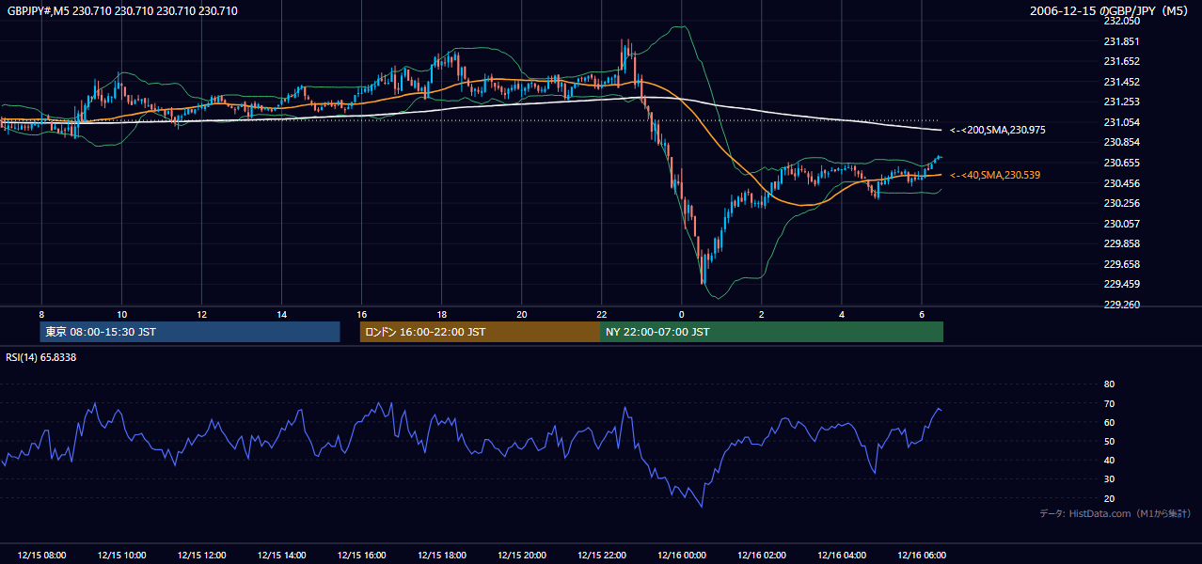
Task: Click the hour tick label 8 under price chart
Action: (x=41, y=314)
